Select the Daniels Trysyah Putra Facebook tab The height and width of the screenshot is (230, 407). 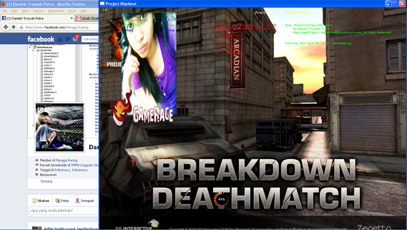pyautogui.click(x=38, y=18)
